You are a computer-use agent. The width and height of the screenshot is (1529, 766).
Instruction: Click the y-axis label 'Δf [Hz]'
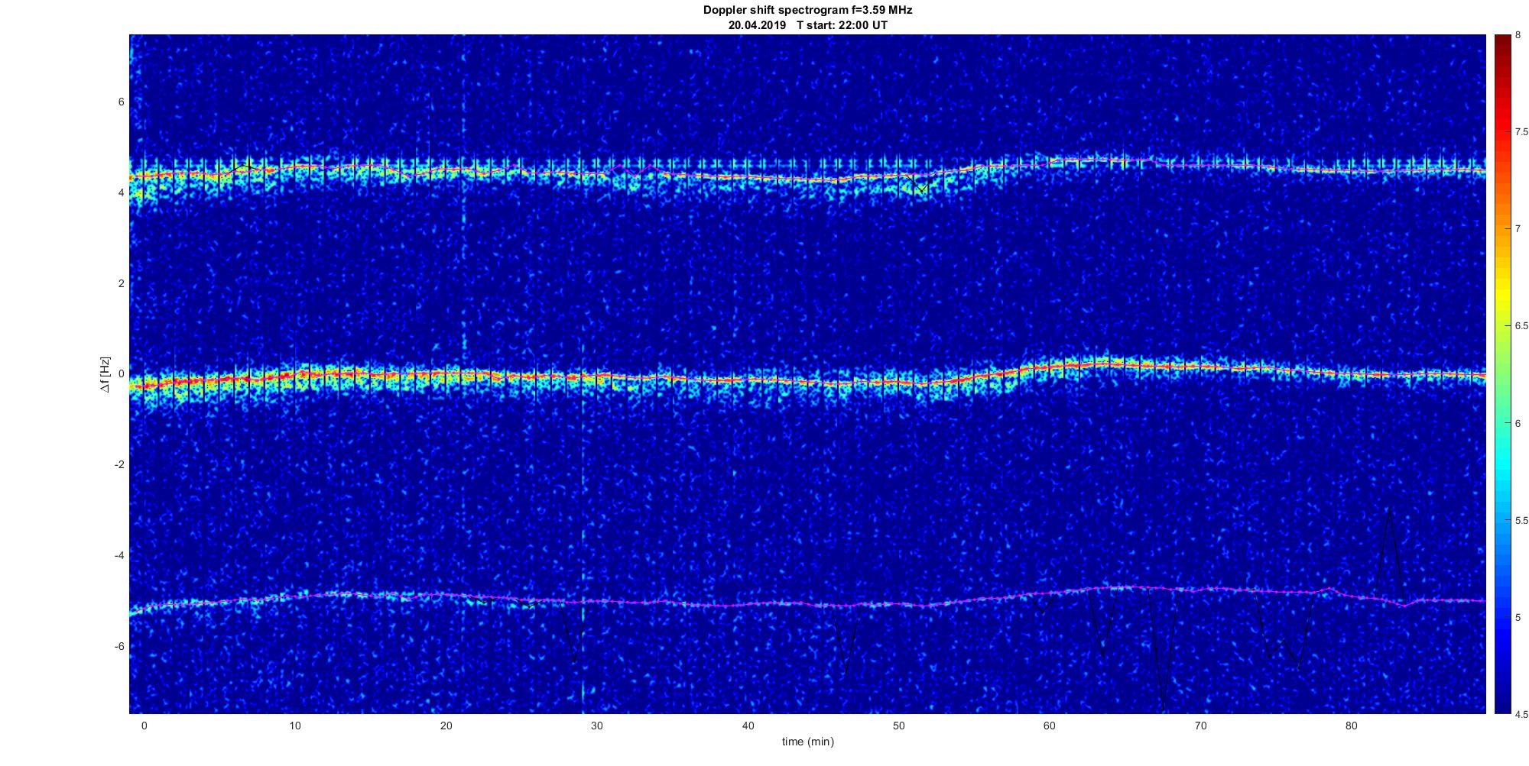[106, 374]
